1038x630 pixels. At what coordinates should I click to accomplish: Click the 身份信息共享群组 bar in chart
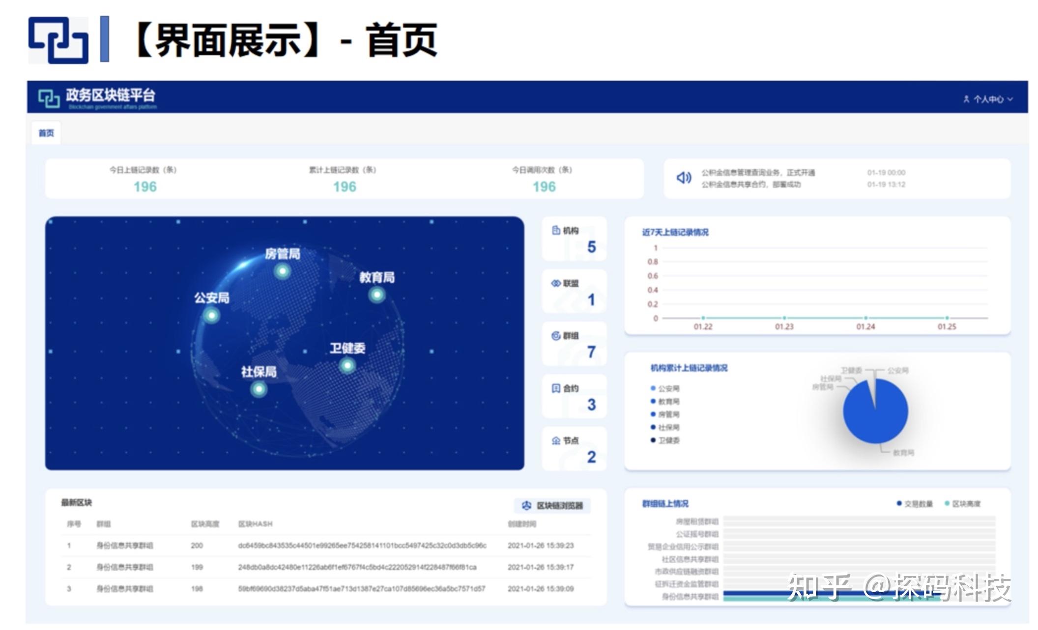point(836,594)
